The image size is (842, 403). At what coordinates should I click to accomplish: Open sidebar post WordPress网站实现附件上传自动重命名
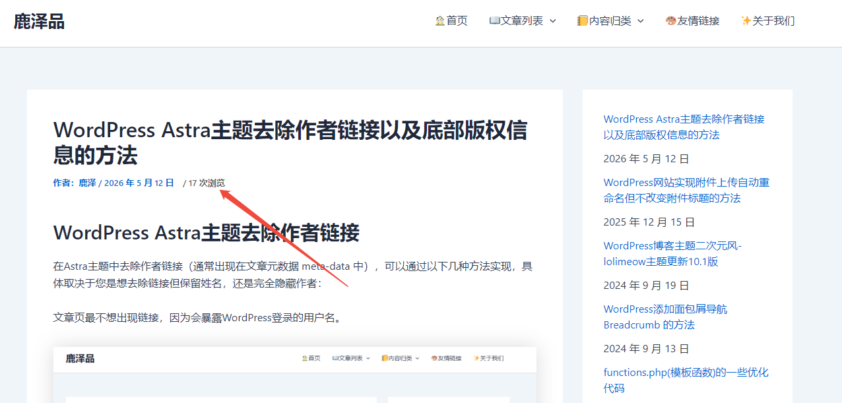686,190
